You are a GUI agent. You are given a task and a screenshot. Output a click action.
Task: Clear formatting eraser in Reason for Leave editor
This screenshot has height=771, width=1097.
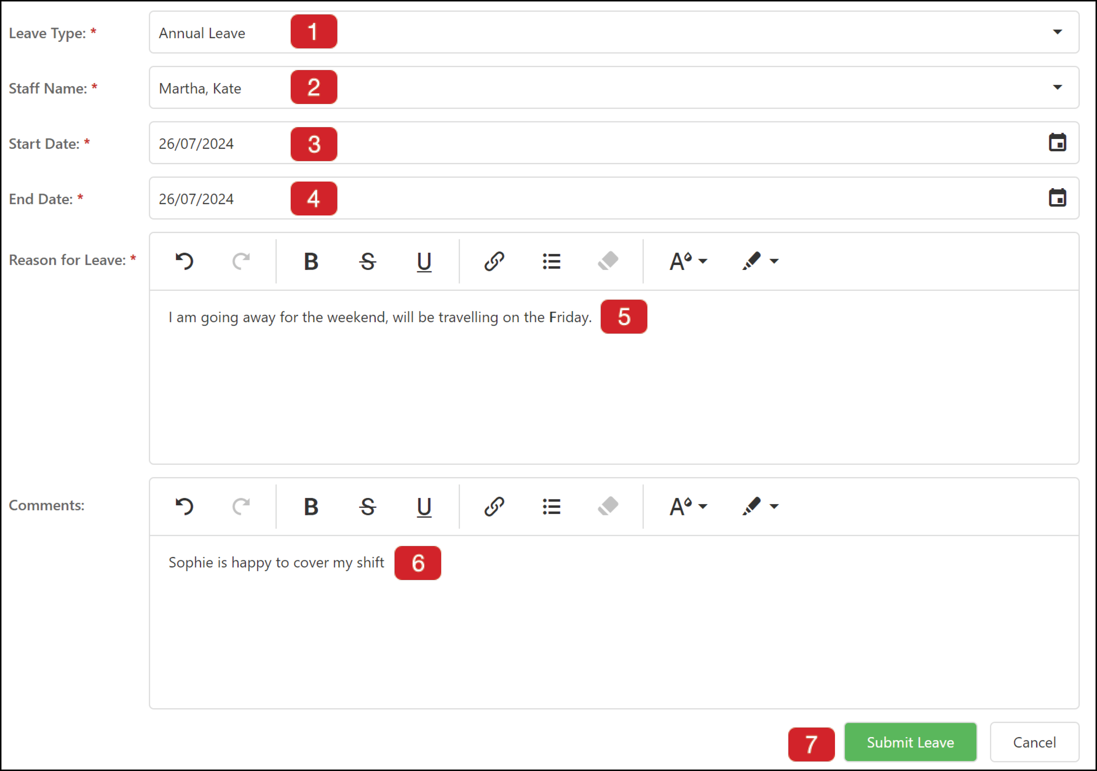coord(608,261)
